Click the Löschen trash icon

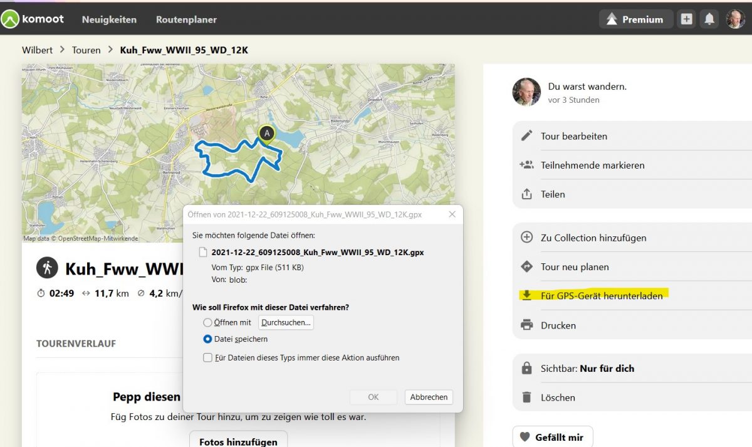pos(527,397)
